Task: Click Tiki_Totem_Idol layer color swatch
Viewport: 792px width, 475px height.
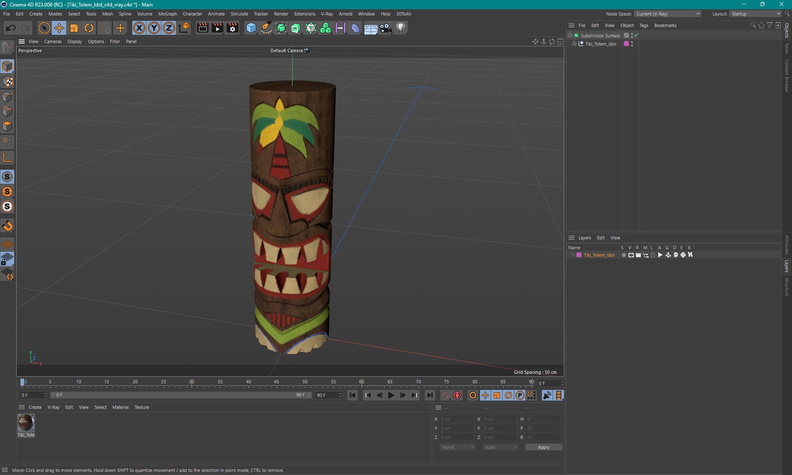Action: (579, 255)
